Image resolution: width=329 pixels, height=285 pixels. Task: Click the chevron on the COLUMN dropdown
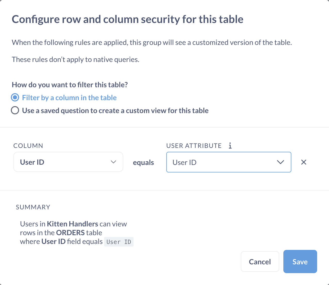113,162
